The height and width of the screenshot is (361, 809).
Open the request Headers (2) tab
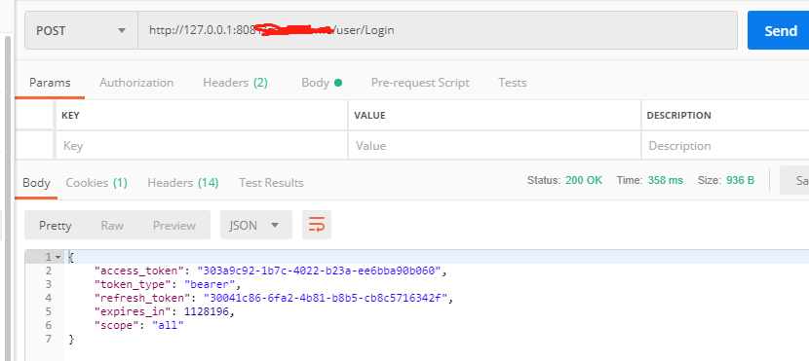235,83
